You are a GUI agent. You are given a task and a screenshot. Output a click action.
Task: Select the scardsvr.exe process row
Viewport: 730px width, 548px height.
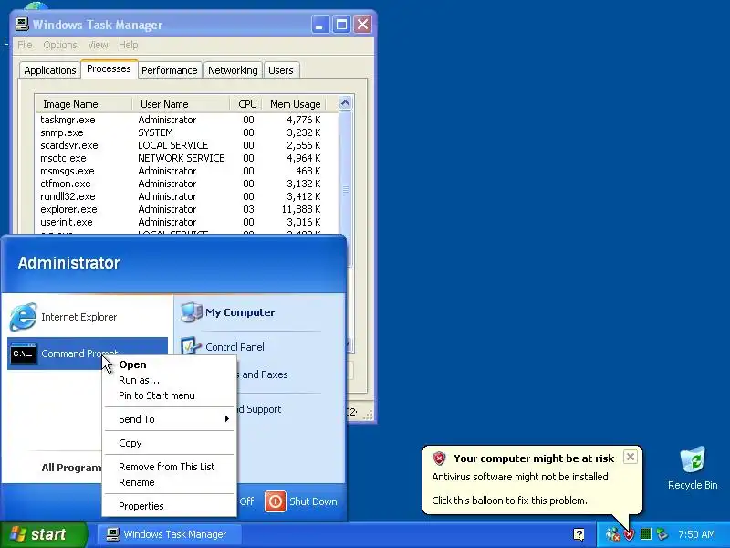187,145
